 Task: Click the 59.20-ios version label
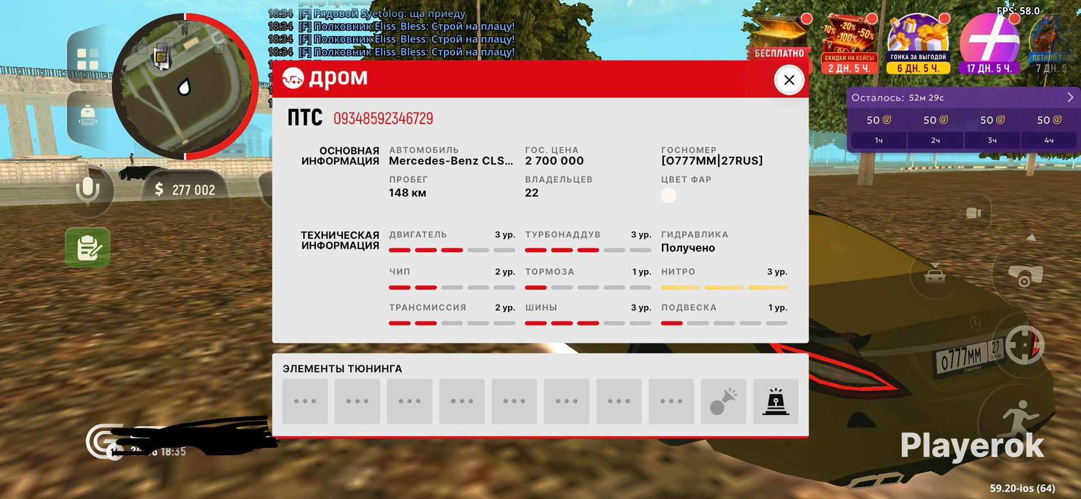(1022, 488)
